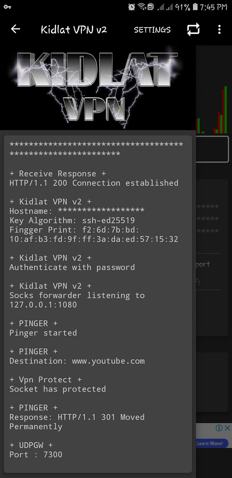Close the ad with the X icon
232x478 pixels.
pos(227,428)
